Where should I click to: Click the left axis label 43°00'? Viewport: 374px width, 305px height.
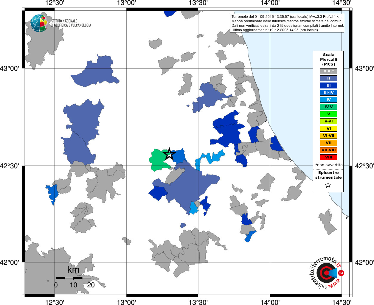[10, 69]
